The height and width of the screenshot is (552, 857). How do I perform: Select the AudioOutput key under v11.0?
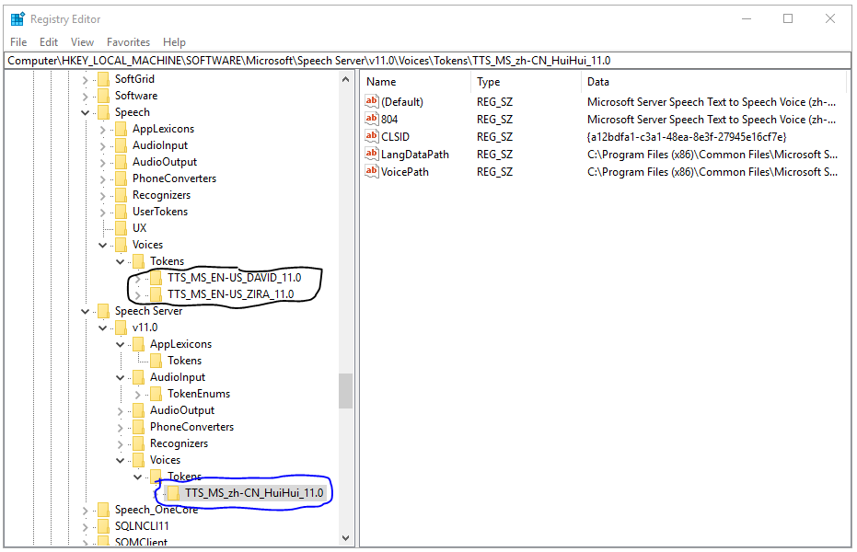coord(182,410)
